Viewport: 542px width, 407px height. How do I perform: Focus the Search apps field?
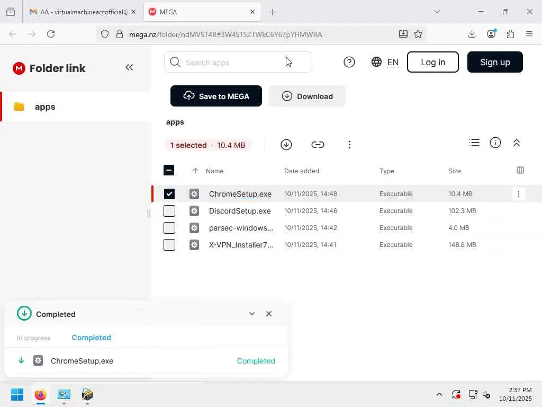pos(238,63)
